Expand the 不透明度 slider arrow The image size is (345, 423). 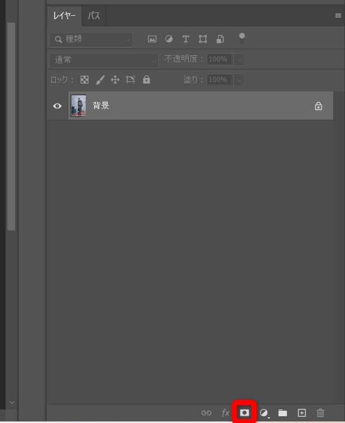[x=239, y=60]
